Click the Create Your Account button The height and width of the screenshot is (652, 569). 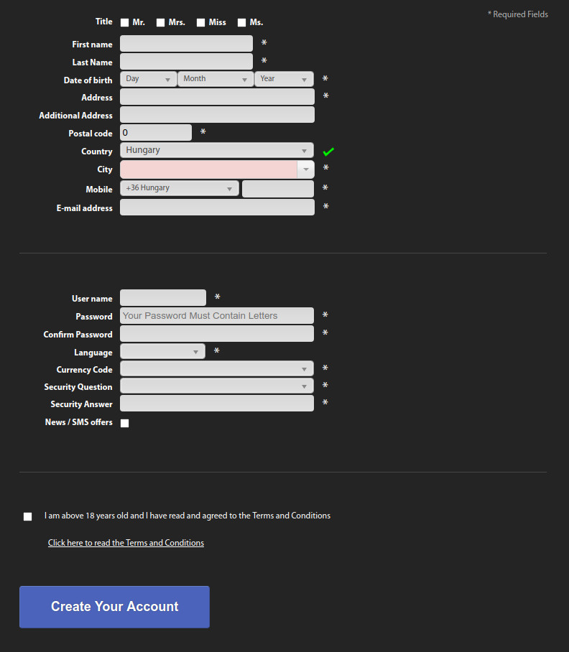114,607
